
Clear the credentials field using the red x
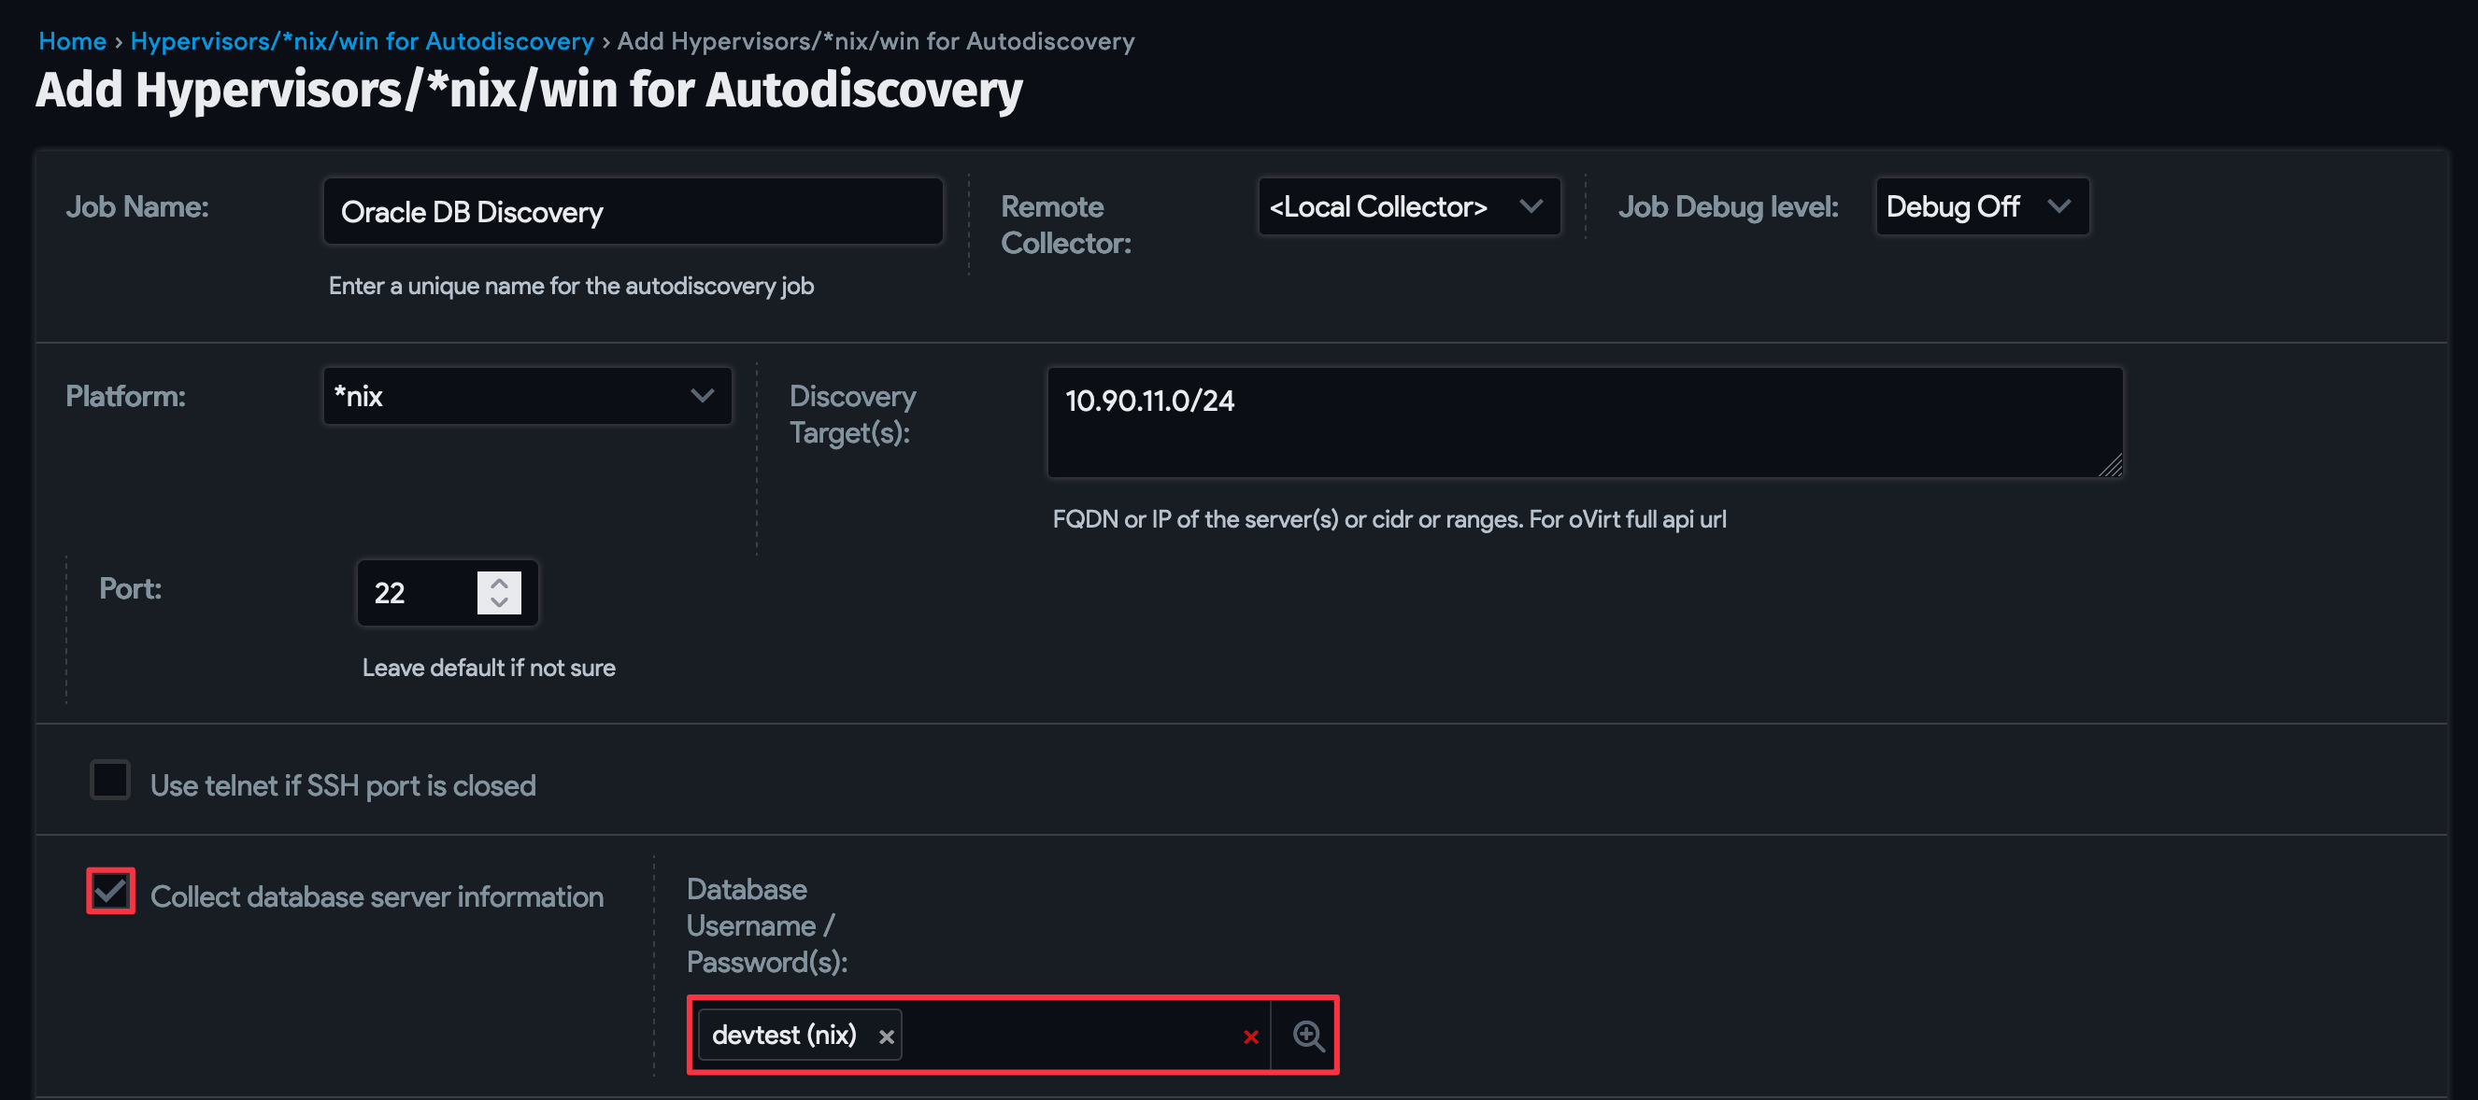(1250, 1037)
